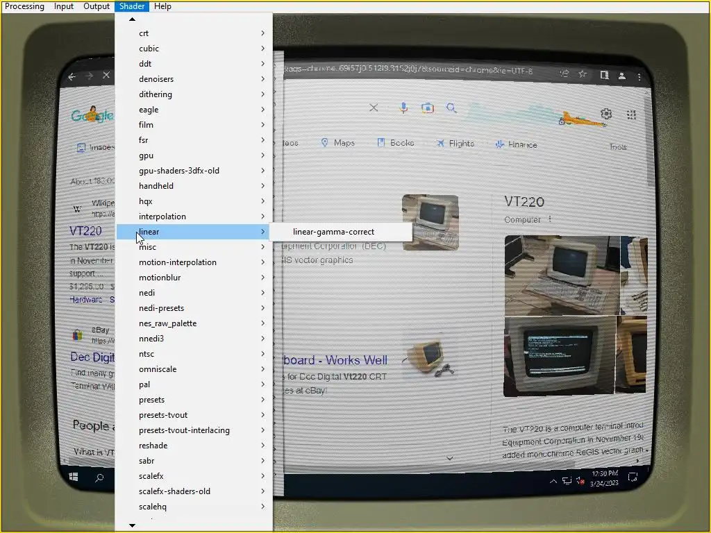This screenshot has width=711, height=533.
Task: Select linear-gamma-correct shader
Action: (341, 232)
